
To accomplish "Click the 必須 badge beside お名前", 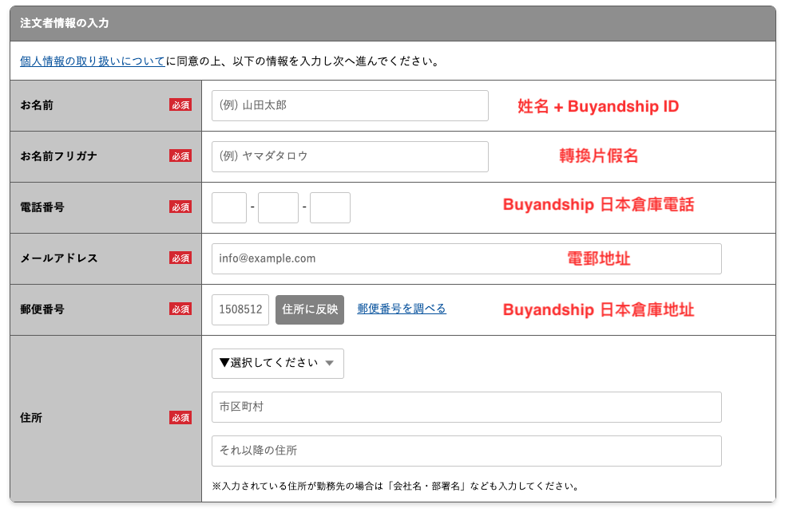I will 180,105.
